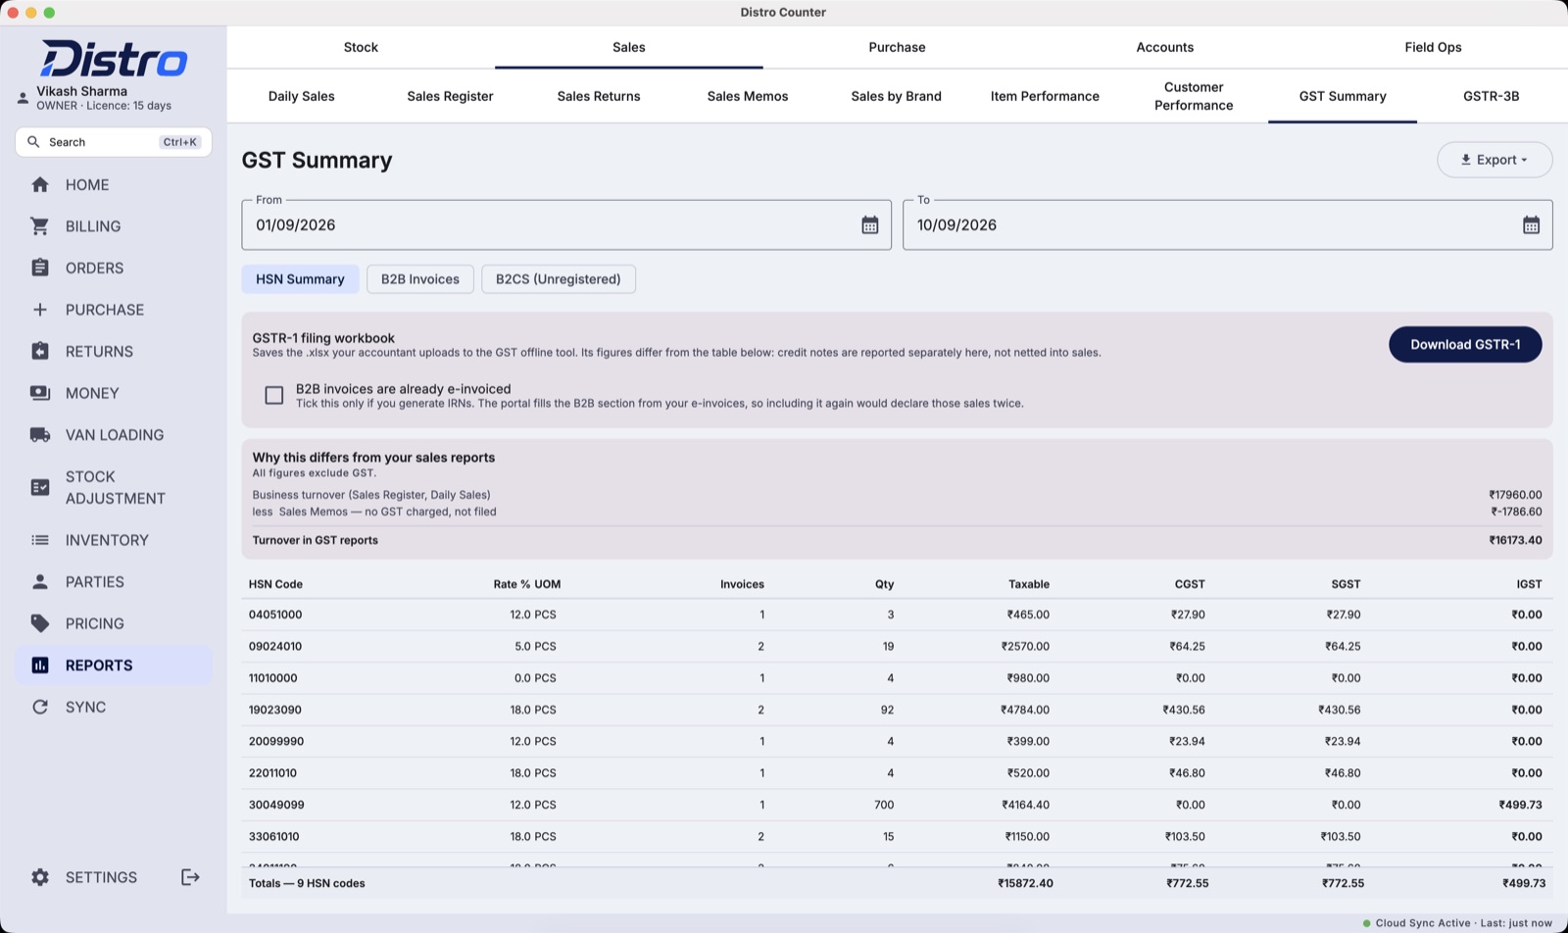The height and width of the screenshot is (933, 1568).
Task: Select the HSN Summary chip
Action: pos(300,279)
